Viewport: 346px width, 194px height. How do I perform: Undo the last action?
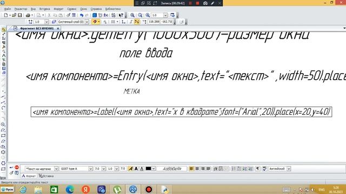(x=82, y=15)
